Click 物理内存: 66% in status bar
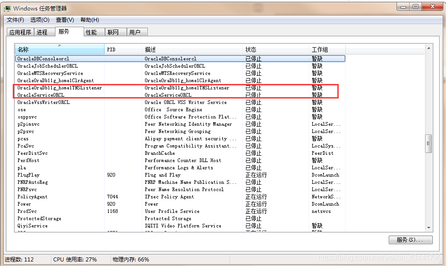Viewport: 446px width, 266px height. pyautogui.click(x=131, y=260)
